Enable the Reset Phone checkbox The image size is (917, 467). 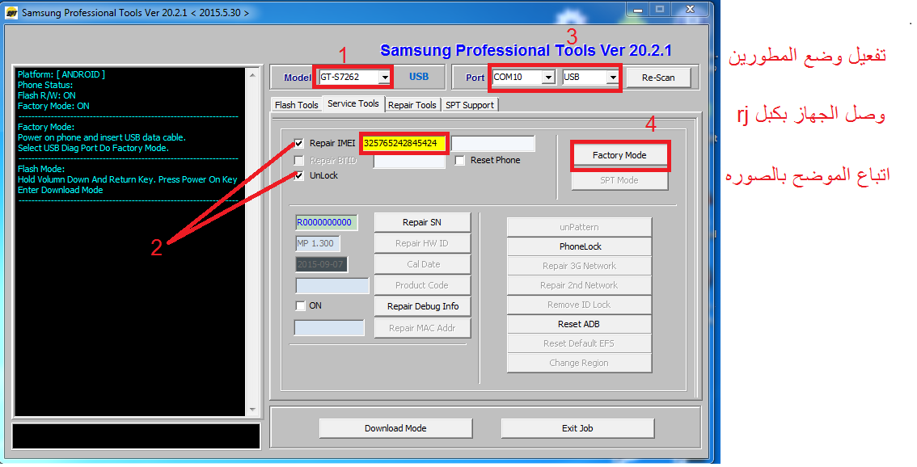click(460, 160)
